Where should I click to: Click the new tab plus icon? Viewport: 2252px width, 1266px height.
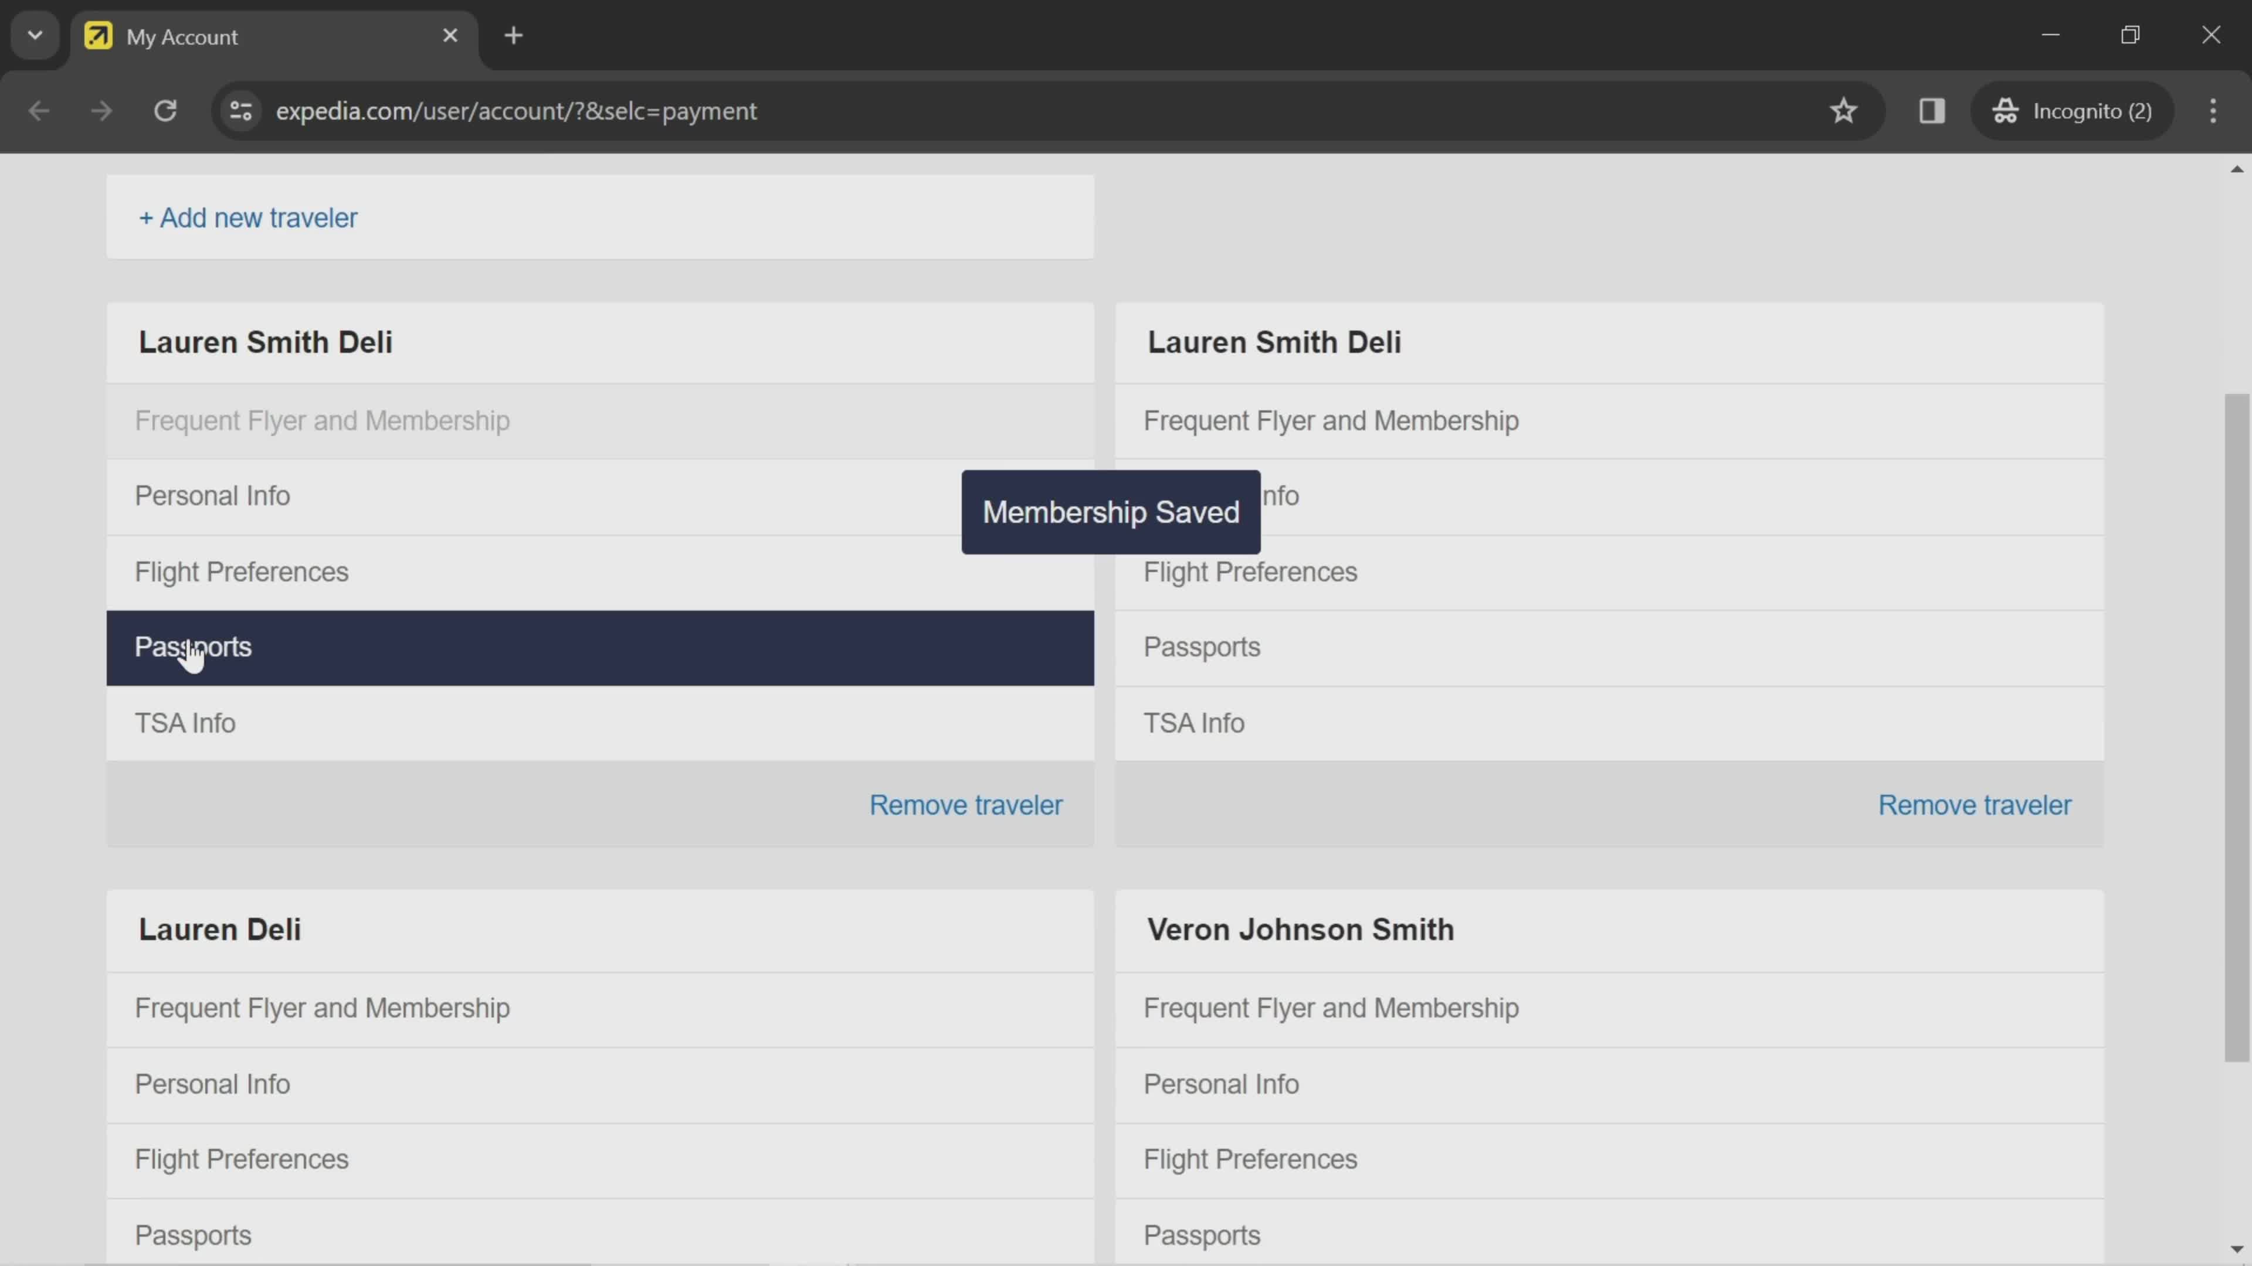tap(514, 34)
